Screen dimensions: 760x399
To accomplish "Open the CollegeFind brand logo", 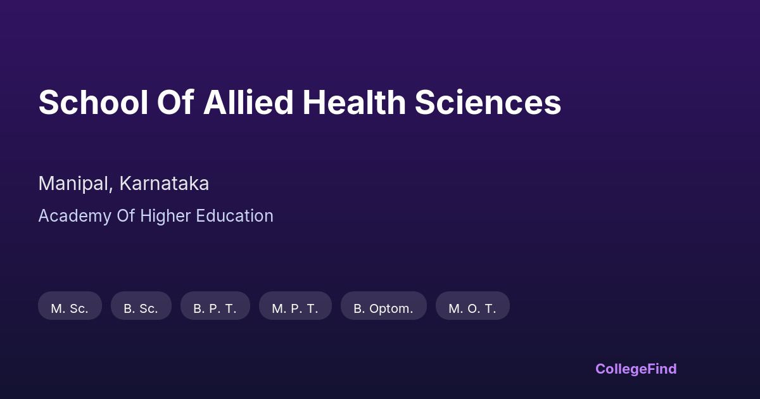I will click(636, 369).
